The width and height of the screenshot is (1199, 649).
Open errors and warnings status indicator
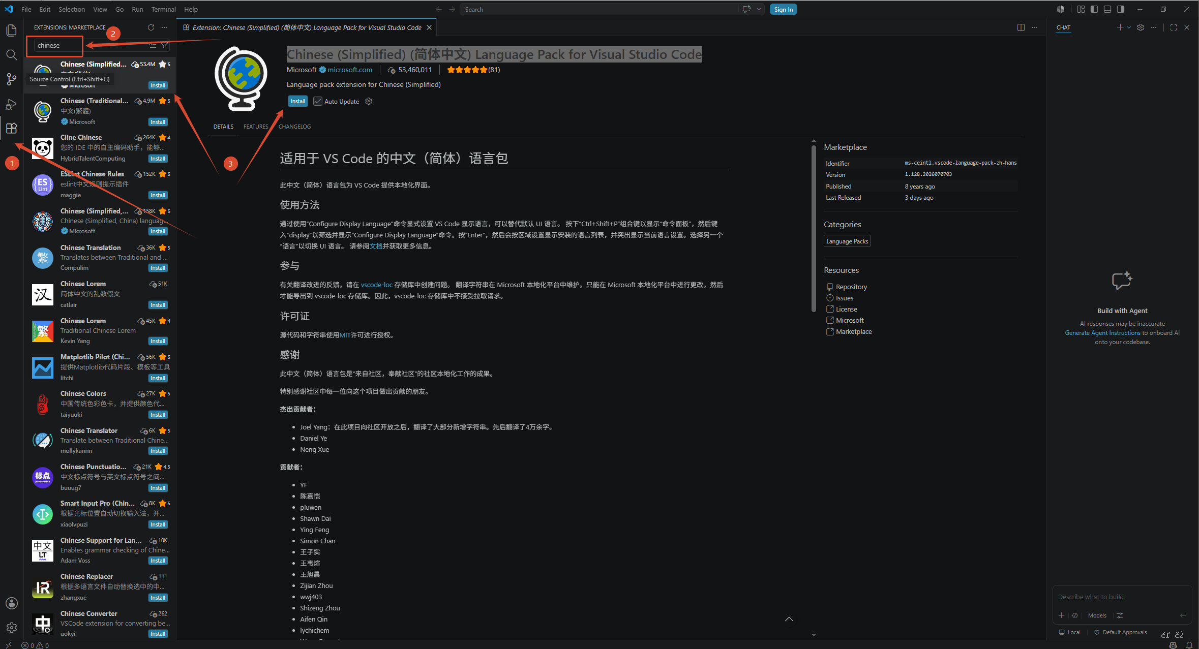click(x=36, y=645)
